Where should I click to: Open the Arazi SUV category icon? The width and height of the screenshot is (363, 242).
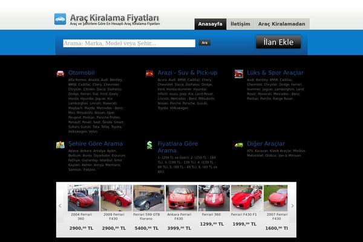pyautogui.click(x=149, y=74)
